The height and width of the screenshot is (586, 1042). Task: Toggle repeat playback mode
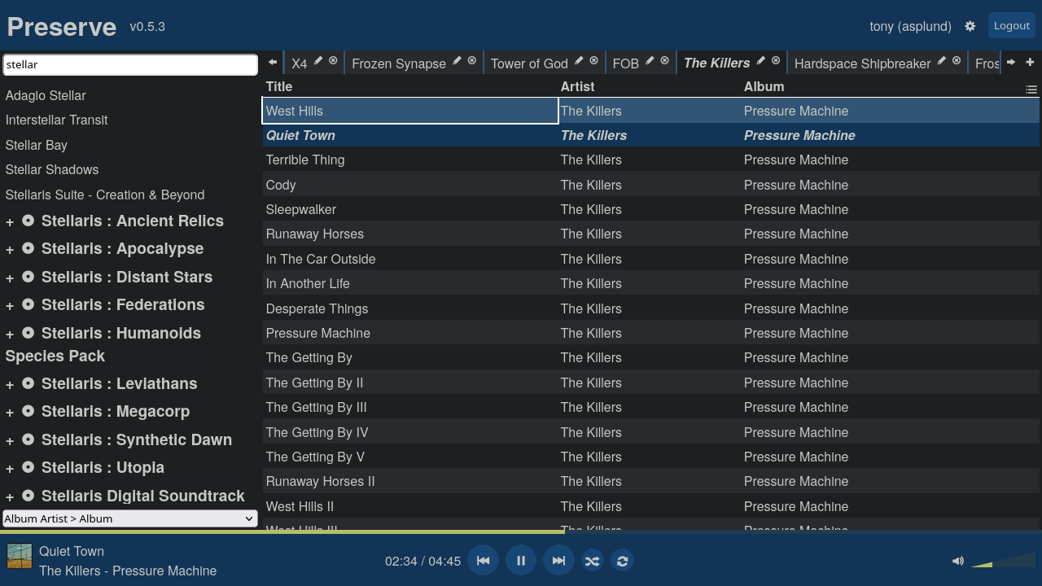(x=622, y=561)
